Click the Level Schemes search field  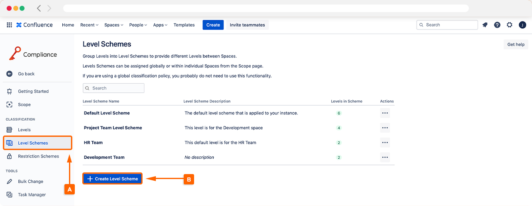pyautogui.click(x=113, y=88)
